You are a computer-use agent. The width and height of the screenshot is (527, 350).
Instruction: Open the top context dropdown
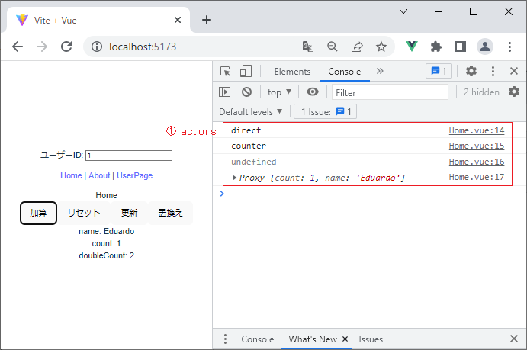(279, 92)
